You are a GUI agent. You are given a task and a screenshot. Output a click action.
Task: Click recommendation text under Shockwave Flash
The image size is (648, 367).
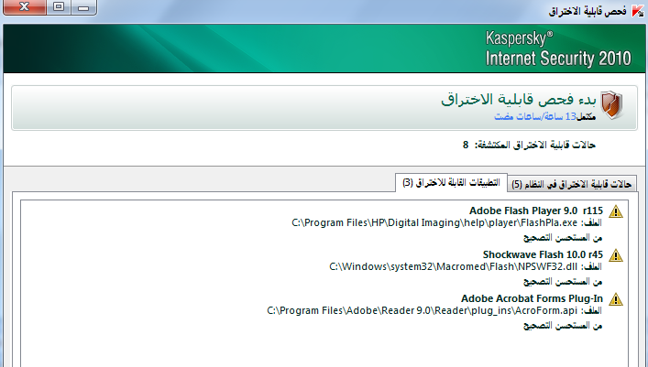click(563, 282)
